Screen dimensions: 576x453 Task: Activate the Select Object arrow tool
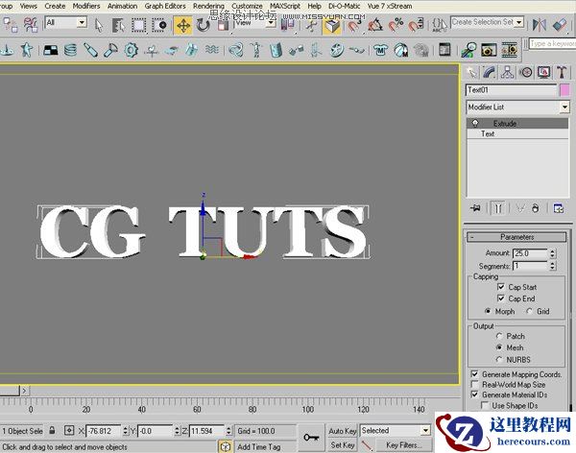tap(99, 25)
